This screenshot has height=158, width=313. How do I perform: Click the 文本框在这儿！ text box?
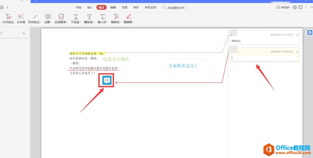pos(189,69)
